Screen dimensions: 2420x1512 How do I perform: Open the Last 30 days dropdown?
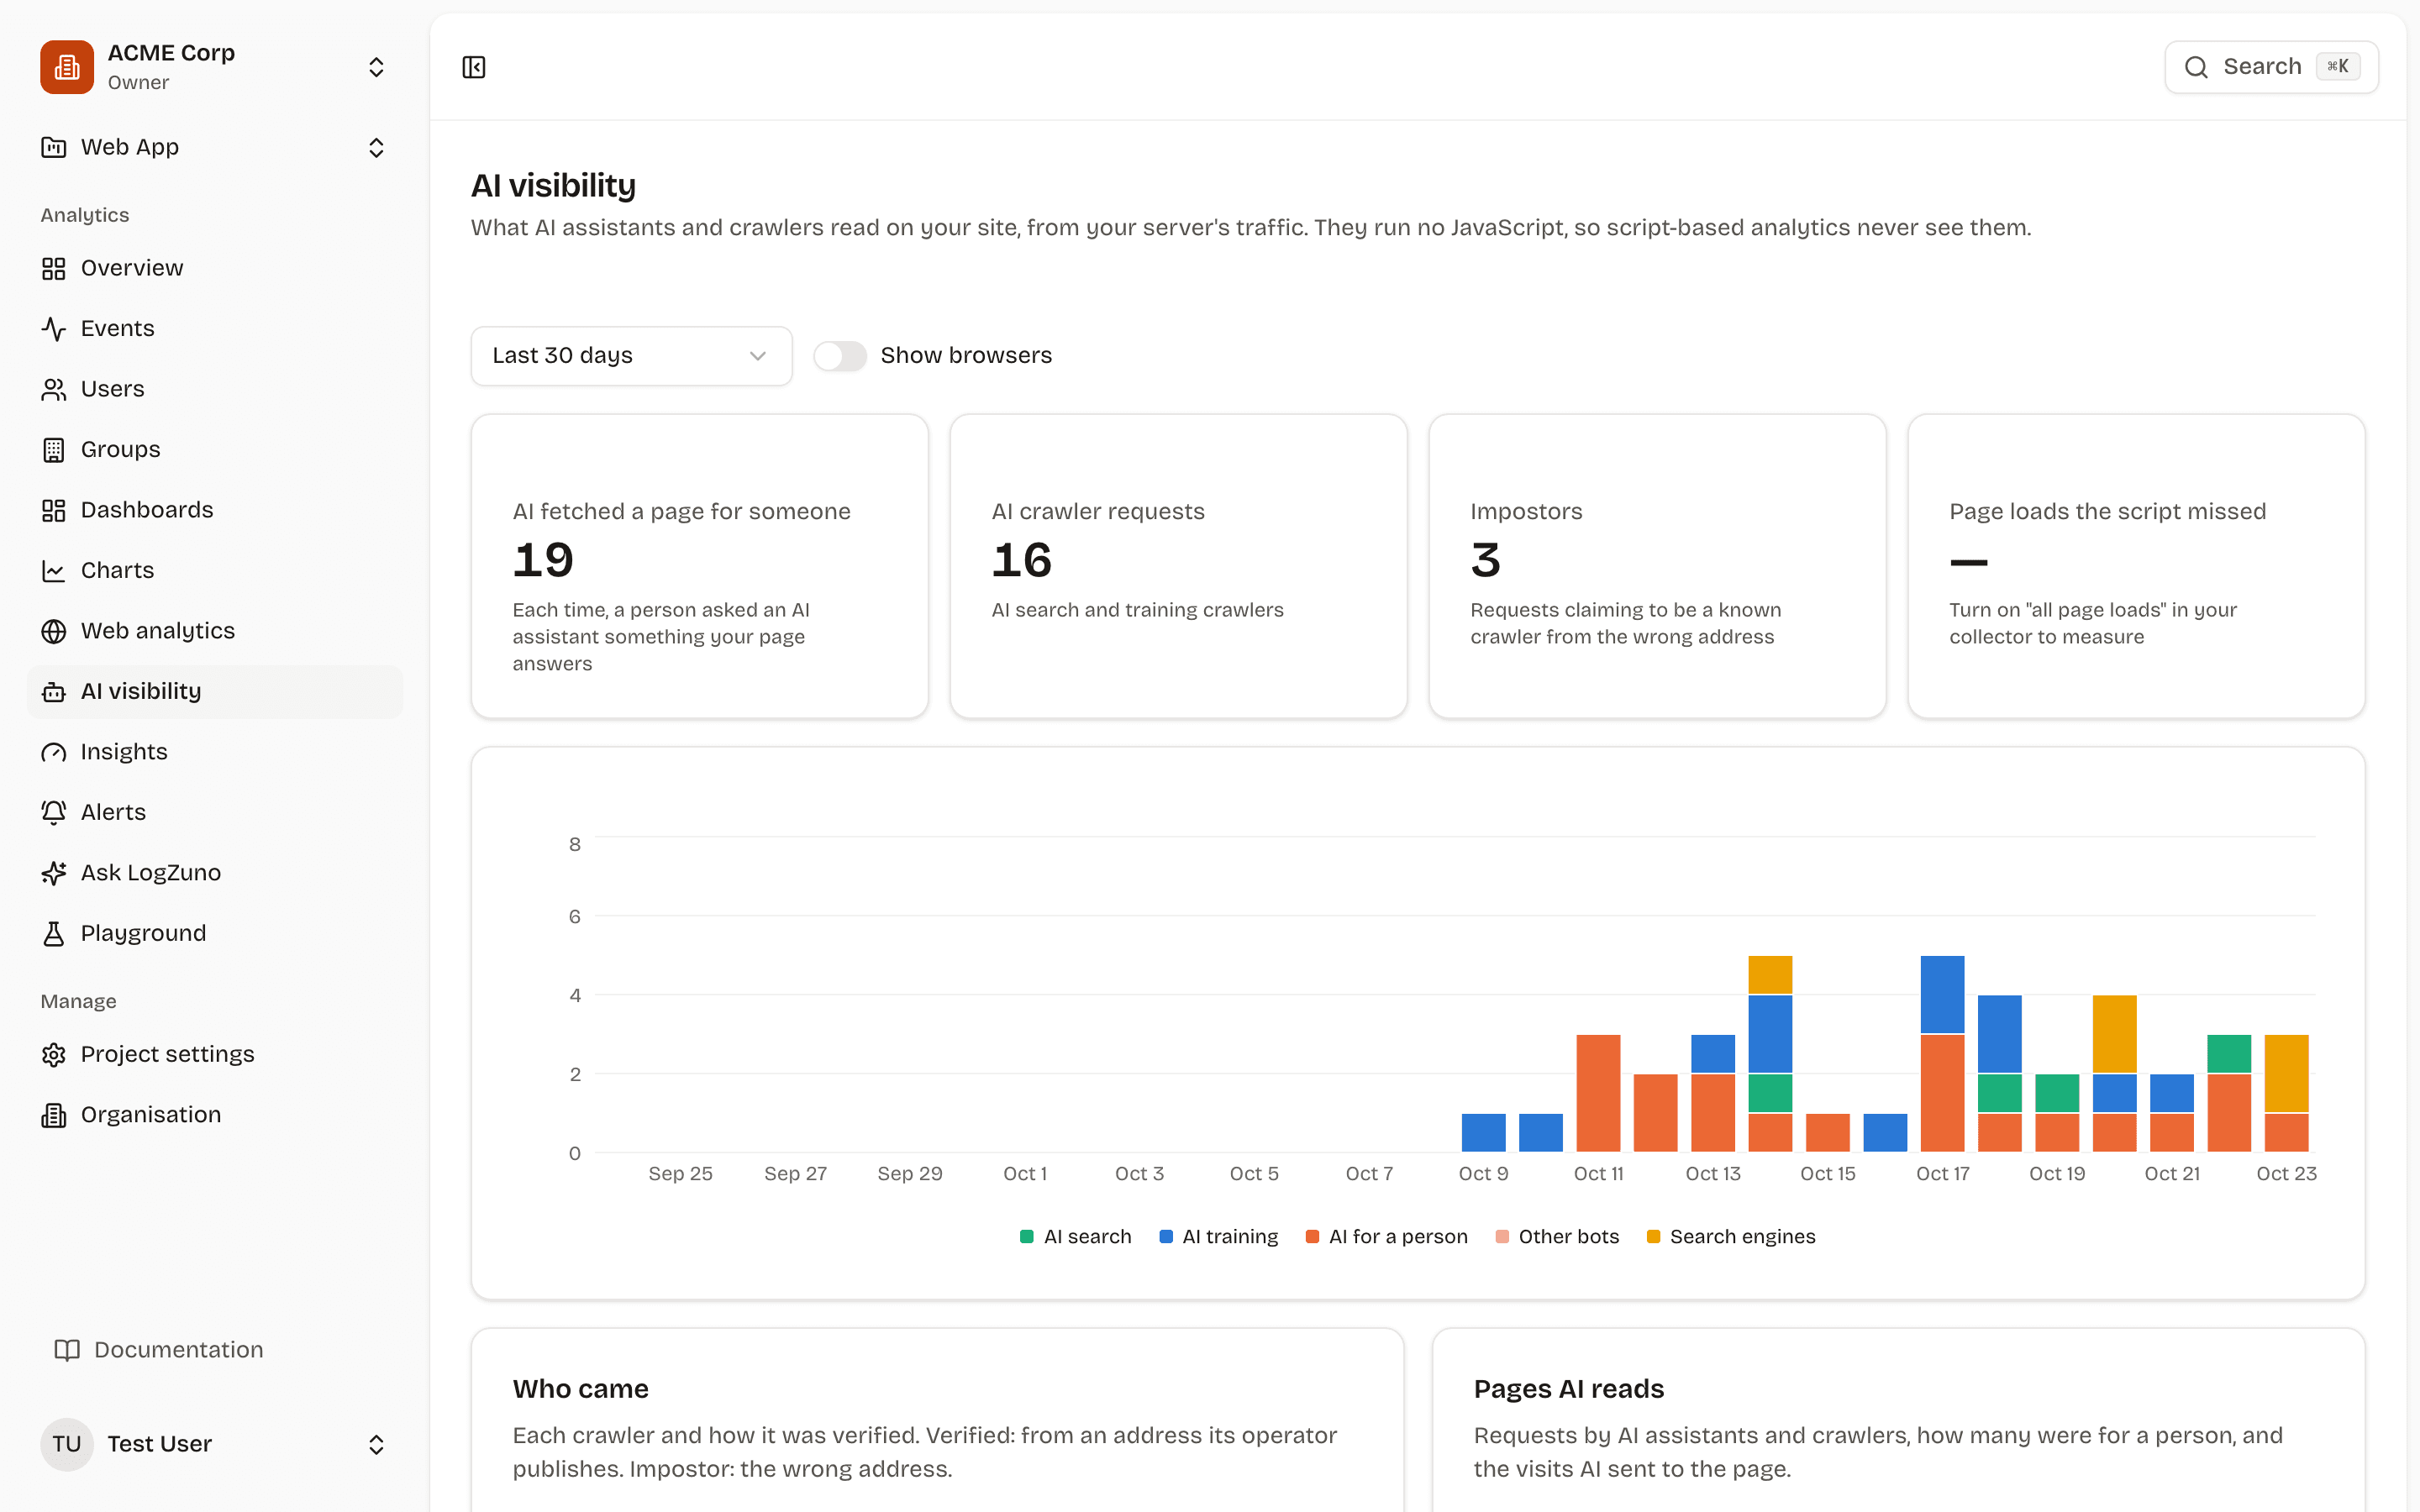point(631,356)
